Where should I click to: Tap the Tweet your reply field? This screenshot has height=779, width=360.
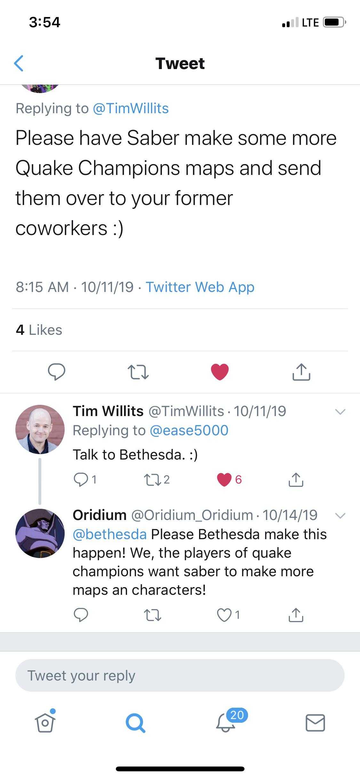pyautogui.click(x=180, y=675)
